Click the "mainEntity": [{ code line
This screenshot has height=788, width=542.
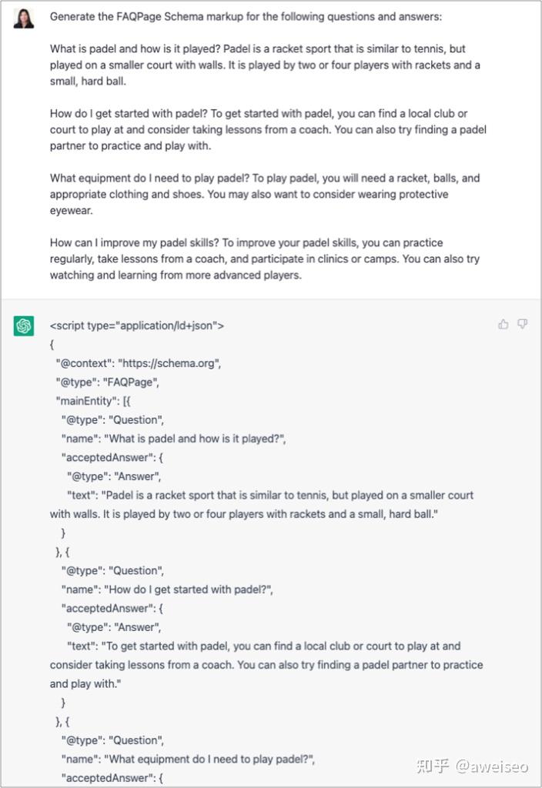tap(93, 401)
